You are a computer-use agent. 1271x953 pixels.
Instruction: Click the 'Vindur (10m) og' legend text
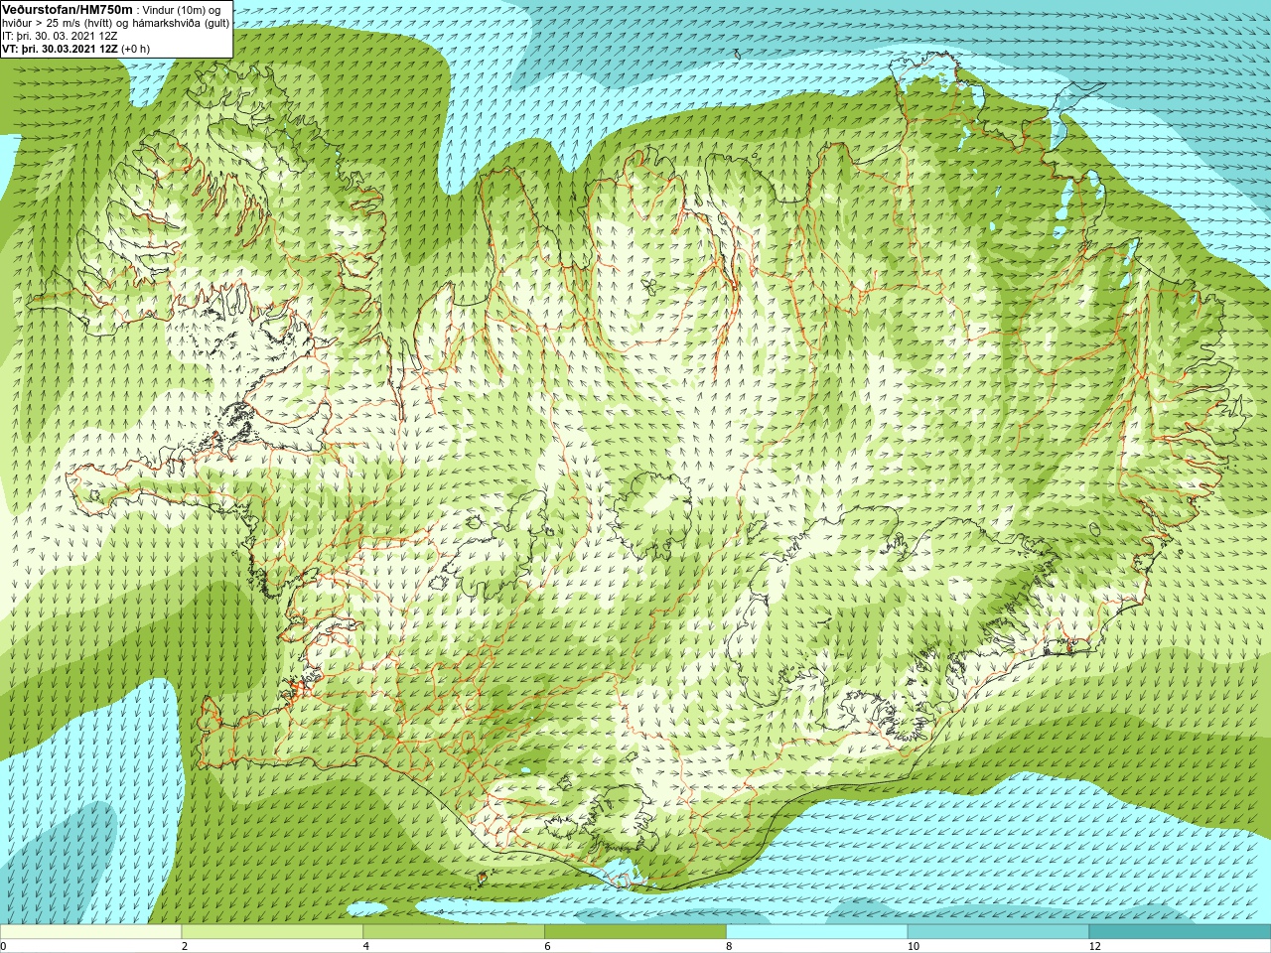click(x=182, y=10)
